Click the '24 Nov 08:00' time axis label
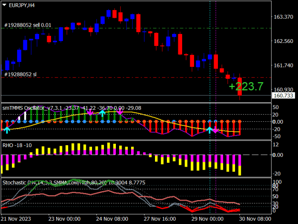Image resolution: width=298 pixels, height=224 pixels. point(112,219)
